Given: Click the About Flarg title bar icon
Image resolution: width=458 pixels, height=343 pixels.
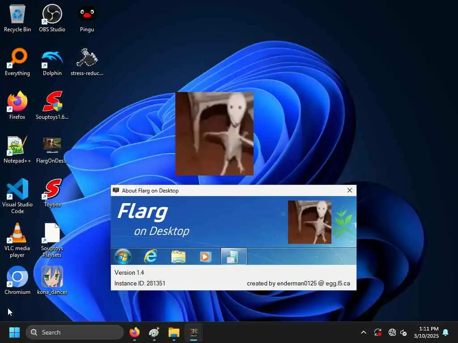Looking at the screenshot, I should (116, 190).
